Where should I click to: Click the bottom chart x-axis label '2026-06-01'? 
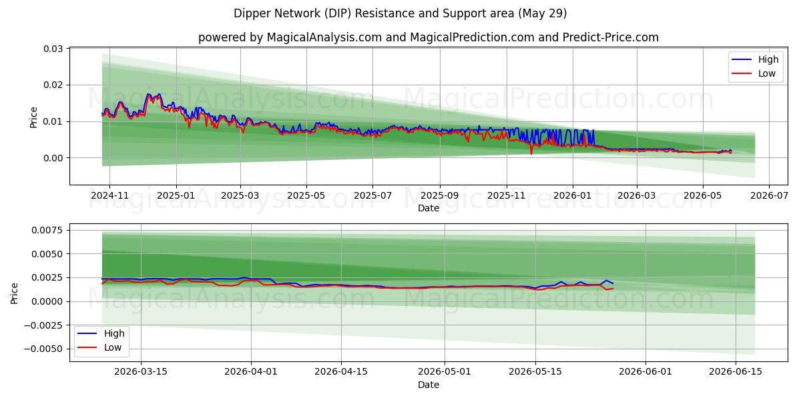[645, 373]
